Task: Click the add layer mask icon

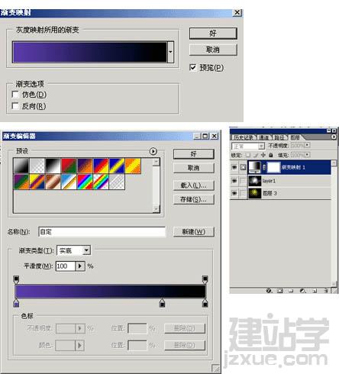Action: point(280,291)
